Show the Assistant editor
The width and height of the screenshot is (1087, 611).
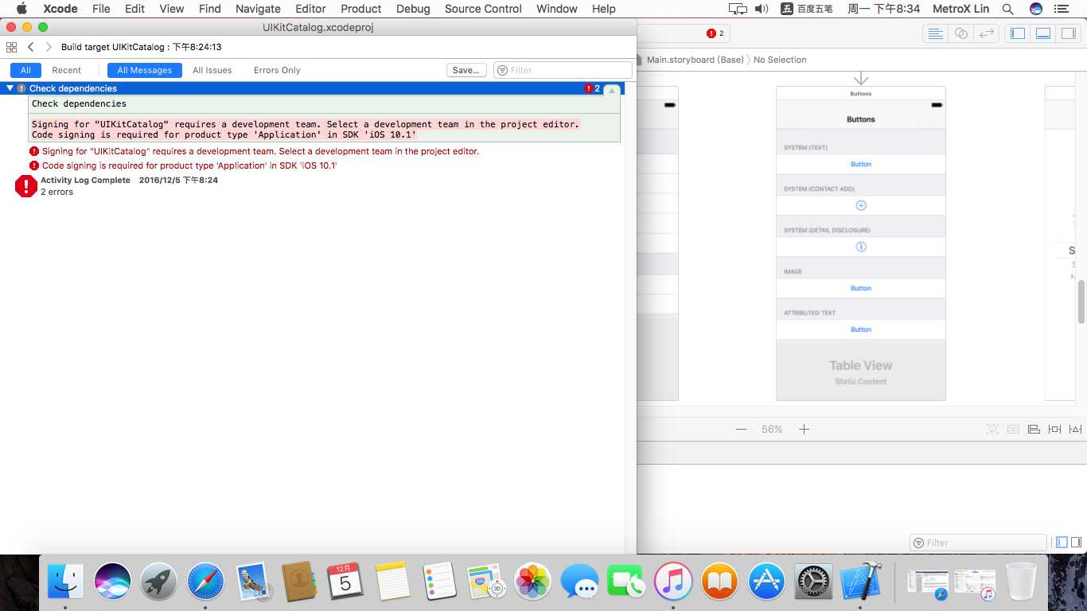961,33
